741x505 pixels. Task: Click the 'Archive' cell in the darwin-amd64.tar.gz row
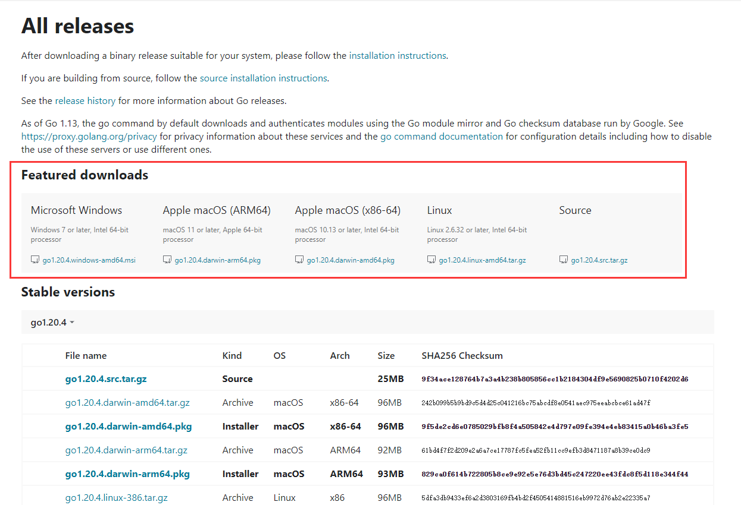[x=237, y=402]
